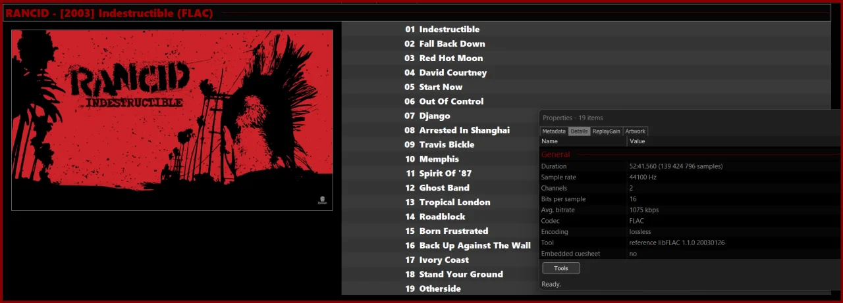This screenshot has width=843, height=303.
Task: Select the Rancid Indestructible album artwork
Action: pyautogui.click(x=172, y=120)
